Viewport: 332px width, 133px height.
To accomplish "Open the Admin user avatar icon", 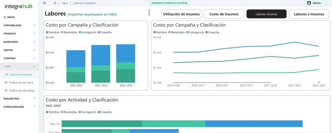I will pos(309,3).
